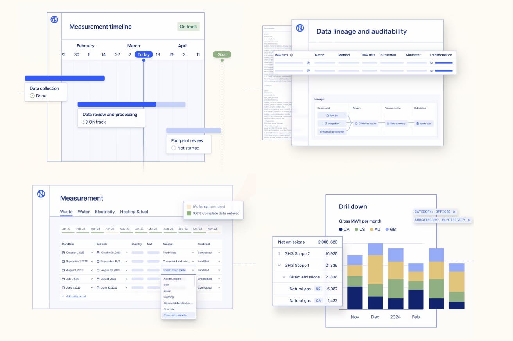This screenshot has height=341, width=513.
Task: Click info icon next to Raw data
Action: pos(291,55)
